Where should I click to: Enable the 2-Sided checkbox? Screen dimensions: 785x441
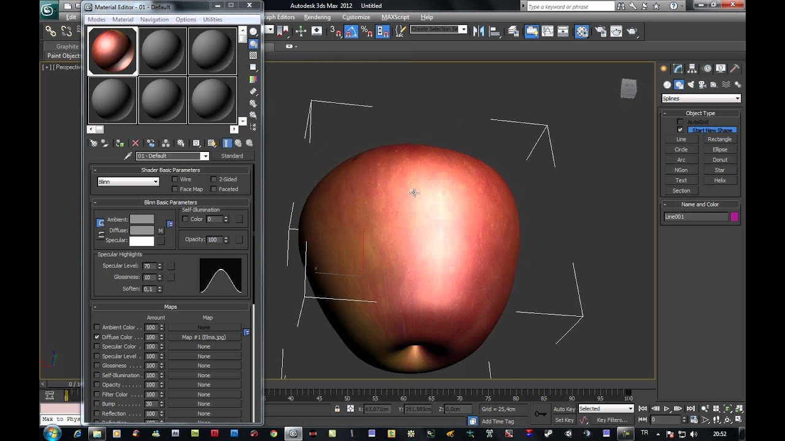pyautogui.click(x=214, y=179)
